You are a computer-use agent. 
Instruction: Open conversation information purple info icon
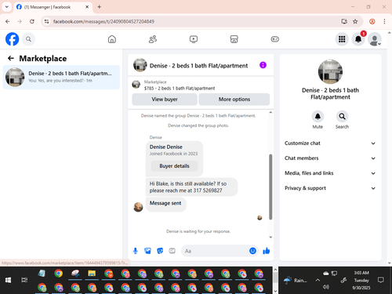(263, 65)
